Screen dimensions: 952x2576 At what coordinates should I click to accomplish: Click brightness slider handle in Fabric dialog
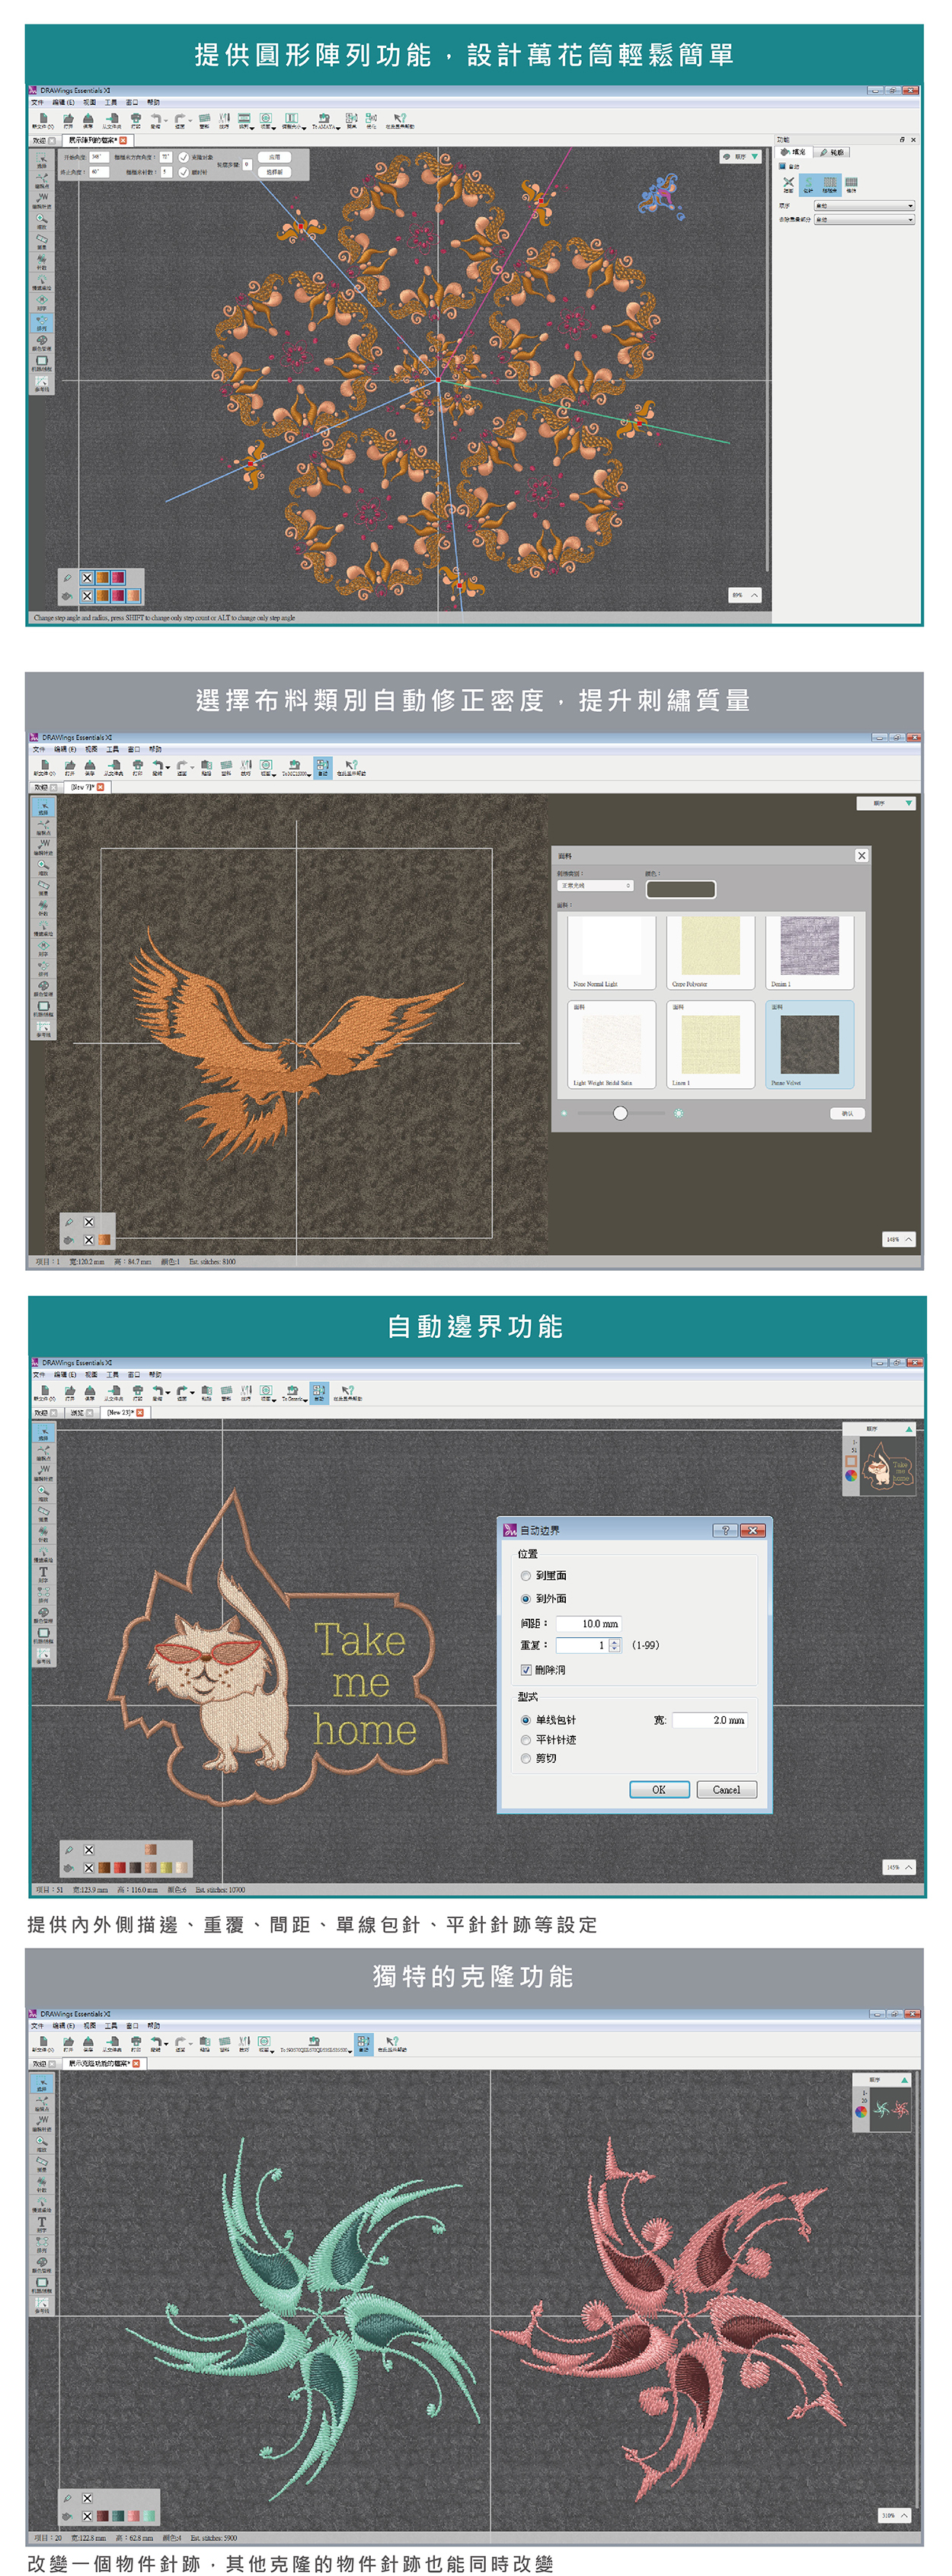pos(620,1113)
